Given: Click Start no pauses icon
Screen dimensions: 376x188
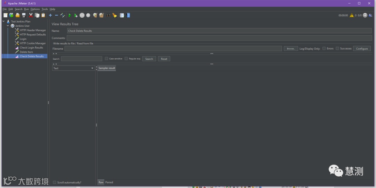Looking at the screenshot, I should tap(76, 15).
